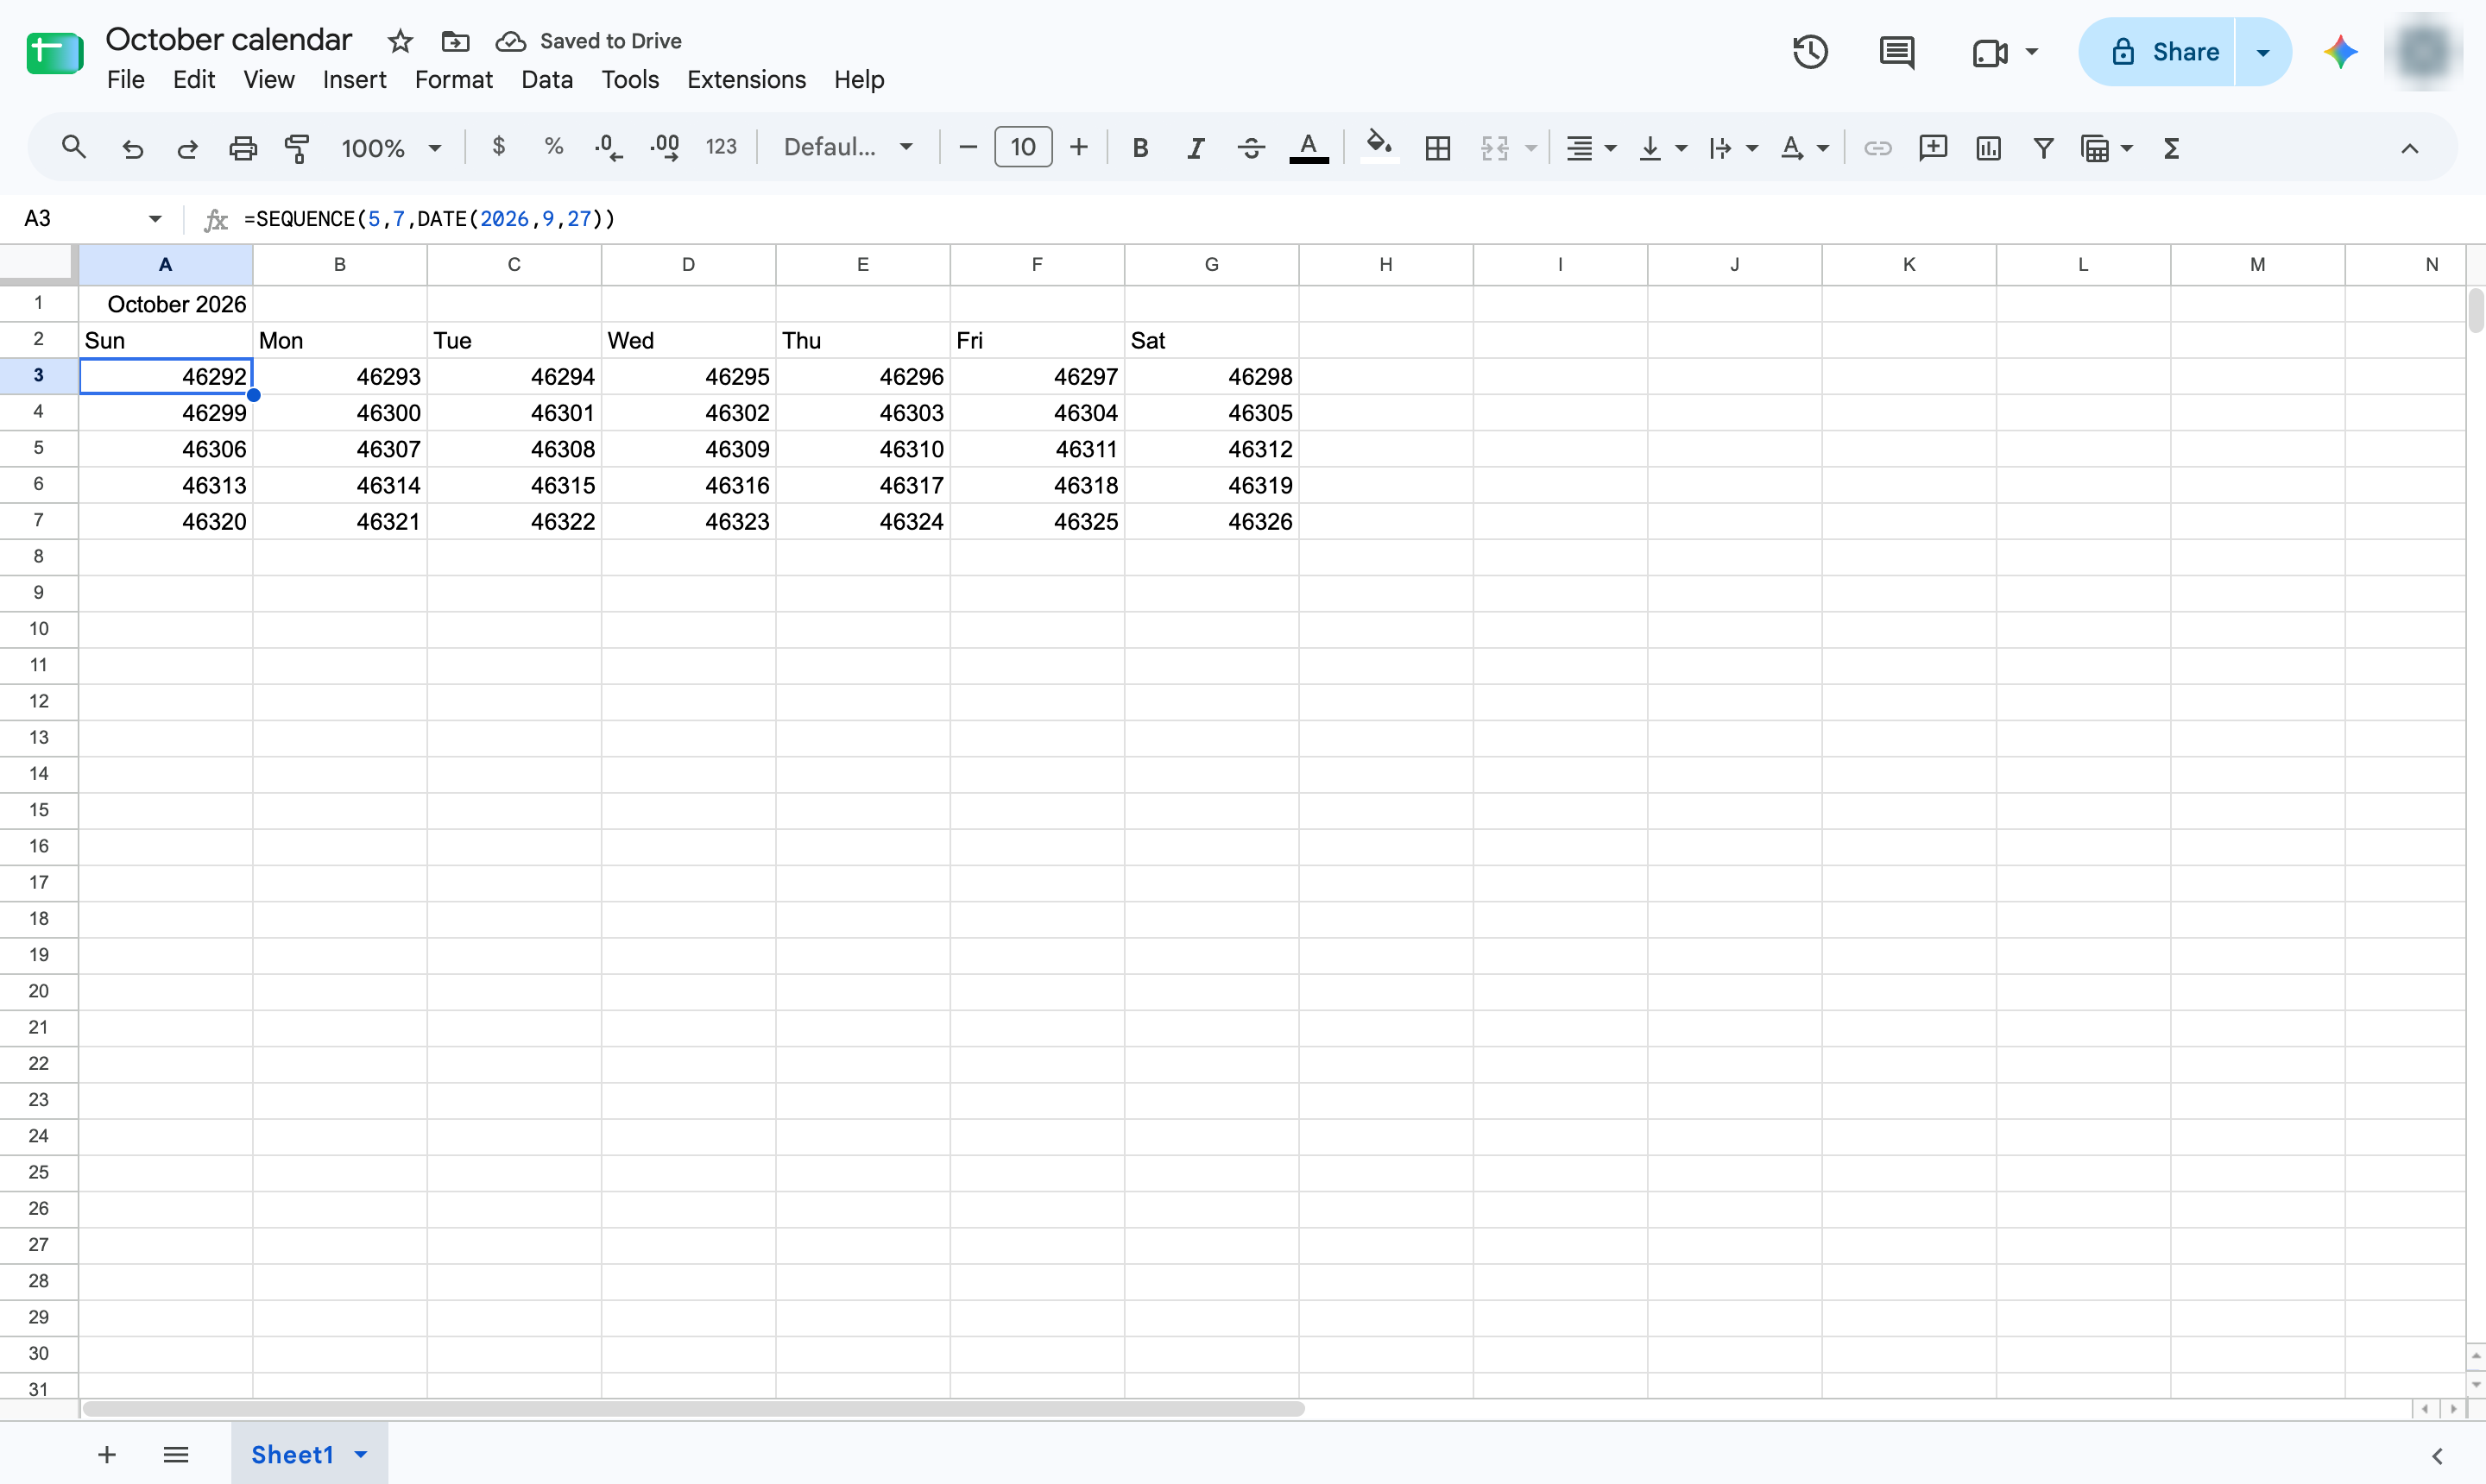Open the zoom 100% dropdown
Screen dimensions: 2486x1484
click(x=391, y=148)
